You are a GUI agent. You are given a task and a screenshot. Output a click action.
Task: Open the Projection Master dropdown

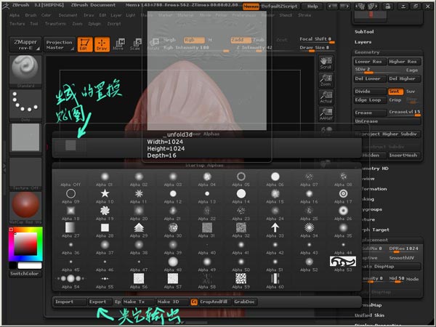[x=60, y=44]
